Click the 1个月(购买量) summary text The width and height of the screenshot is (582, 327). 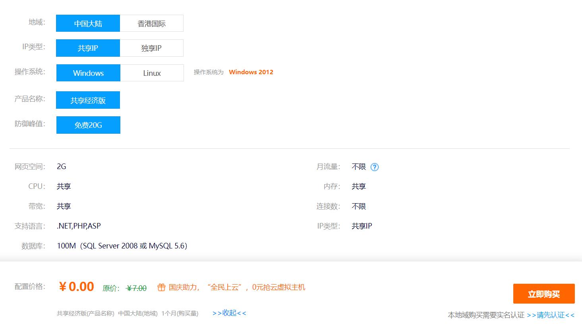(x=180, y=314)
